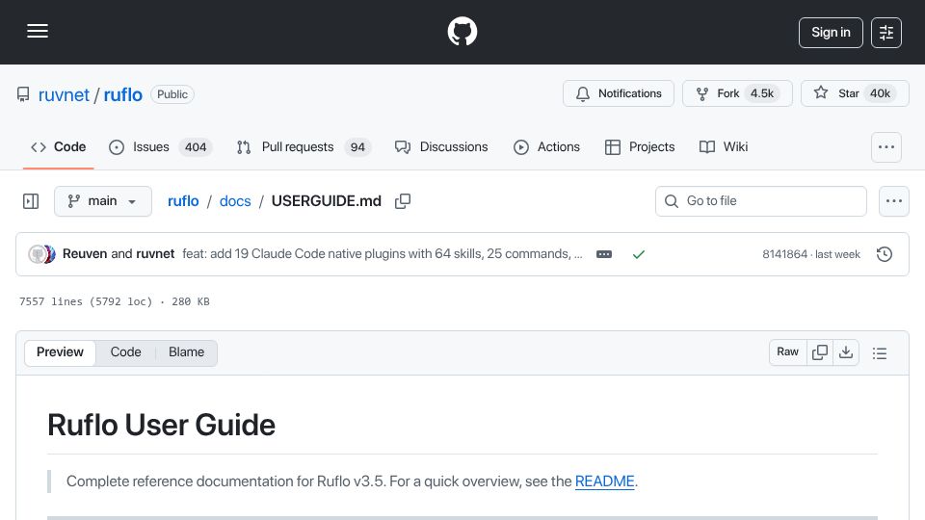This screenshot has height=520, width=925.
Task: Open the Reuven author link
Action: point(85,253)
